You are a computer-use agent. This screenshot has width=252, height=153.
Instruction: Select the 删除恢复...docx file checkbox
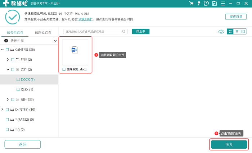point(64,69)
